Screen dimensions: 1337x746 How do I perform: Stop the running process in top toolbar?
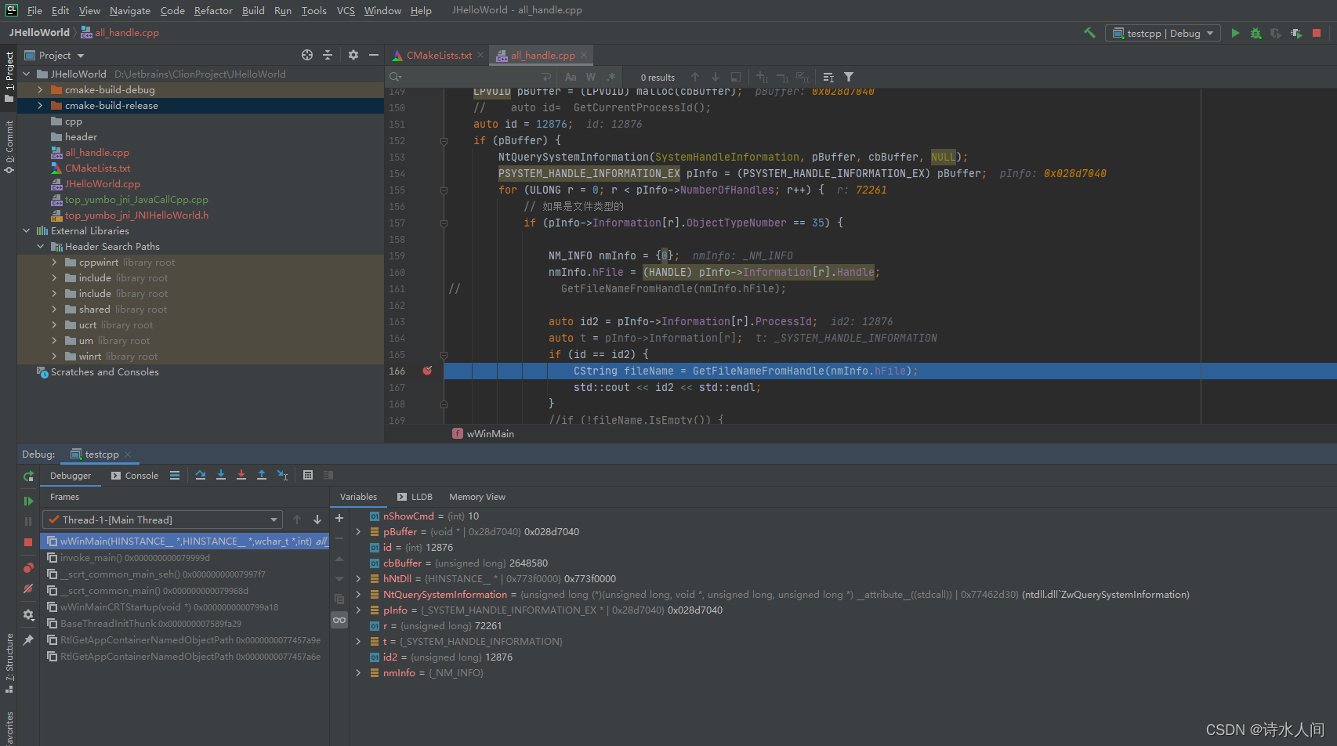1317,33
